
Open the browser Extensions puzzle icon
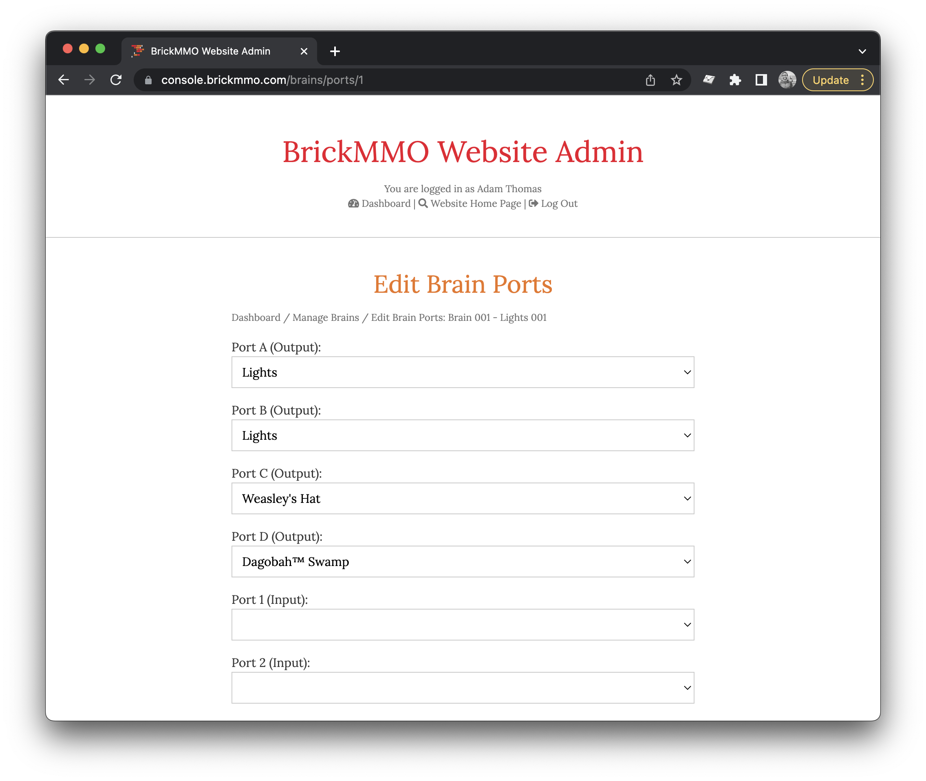[x=735, y=80]
